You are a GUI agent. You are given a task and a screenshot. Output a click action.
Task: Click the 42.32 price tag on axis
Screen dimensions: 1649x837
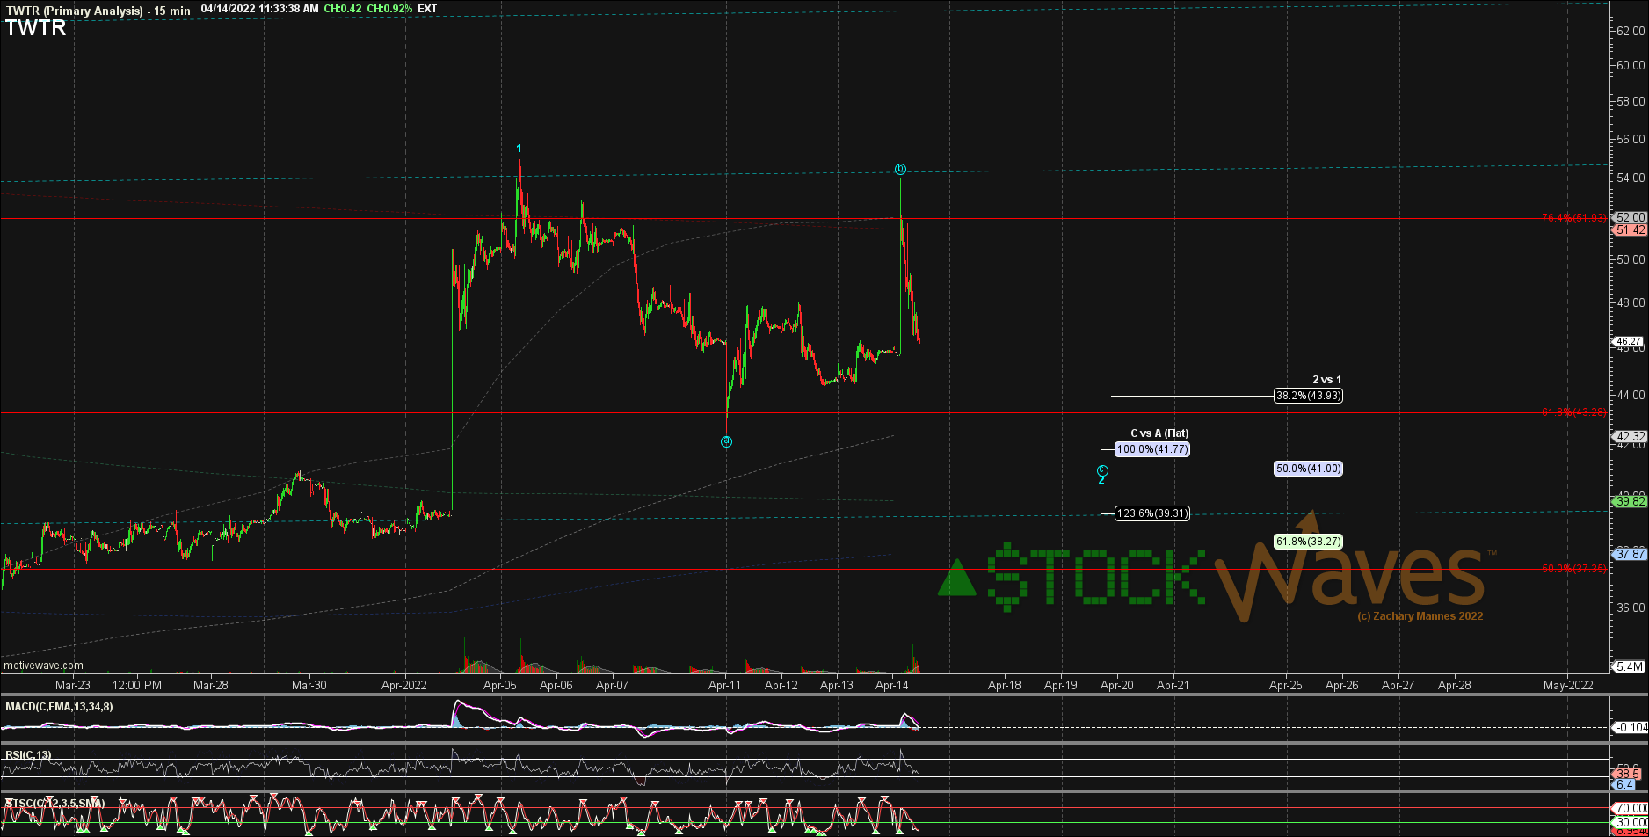(x=1630, y=436)
